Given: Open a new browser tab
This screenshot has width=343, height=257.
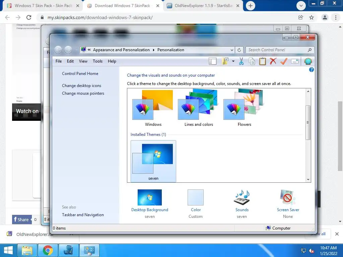Looking at the screenshot, I should coord(251,6).
